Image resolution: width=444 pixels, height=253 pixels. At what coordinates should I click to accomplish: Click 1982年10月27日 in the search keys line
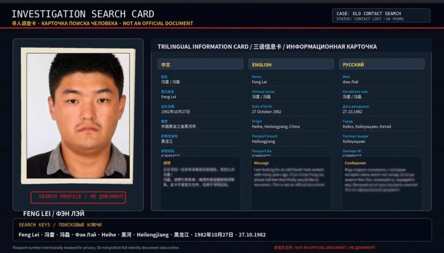214,235
